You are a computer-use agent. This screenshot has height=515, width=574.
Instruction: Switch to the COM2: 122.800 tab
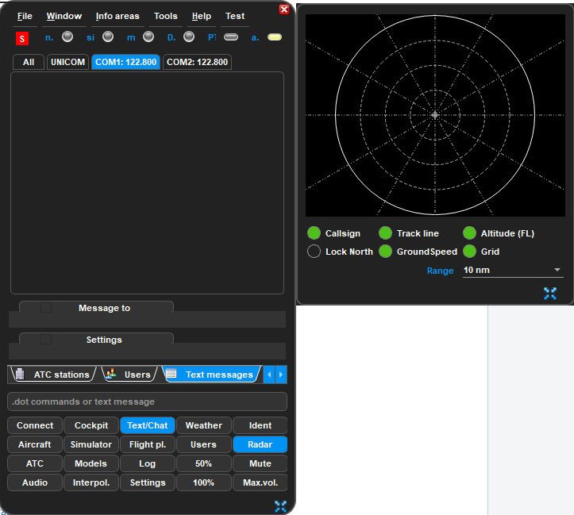point(197,62)
